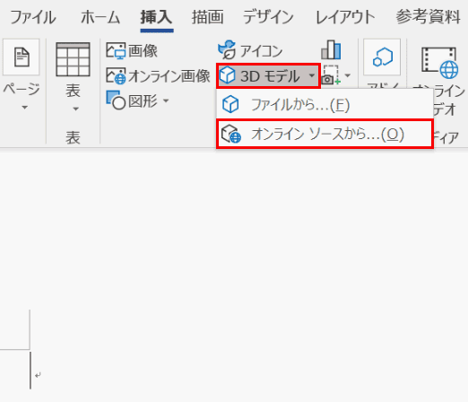Switch to the ホーム tab
The height and width of the screenshot is (402, 468).
point(100,17)
